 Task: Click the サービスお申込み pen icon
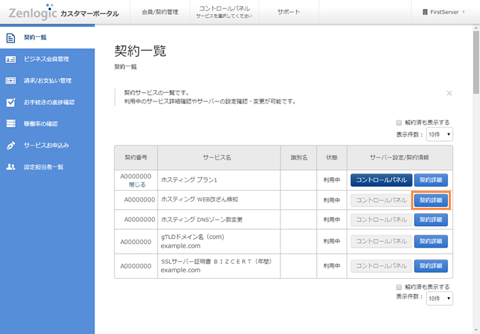11,145
